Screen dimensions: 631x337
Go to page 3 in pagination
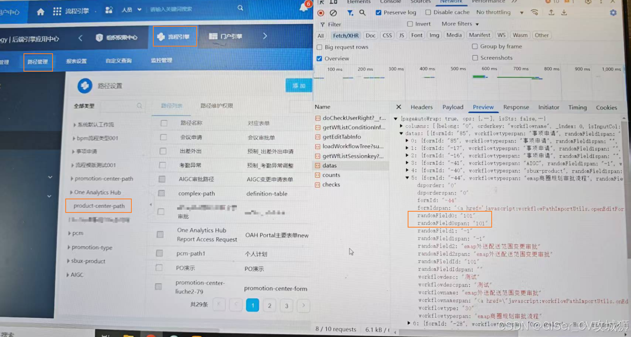(x=287, y=306)
